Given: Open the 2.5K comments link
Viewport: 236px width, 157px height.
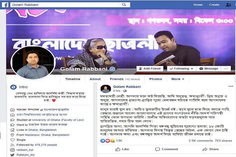Looking at the screenshot, I should 201,141.
